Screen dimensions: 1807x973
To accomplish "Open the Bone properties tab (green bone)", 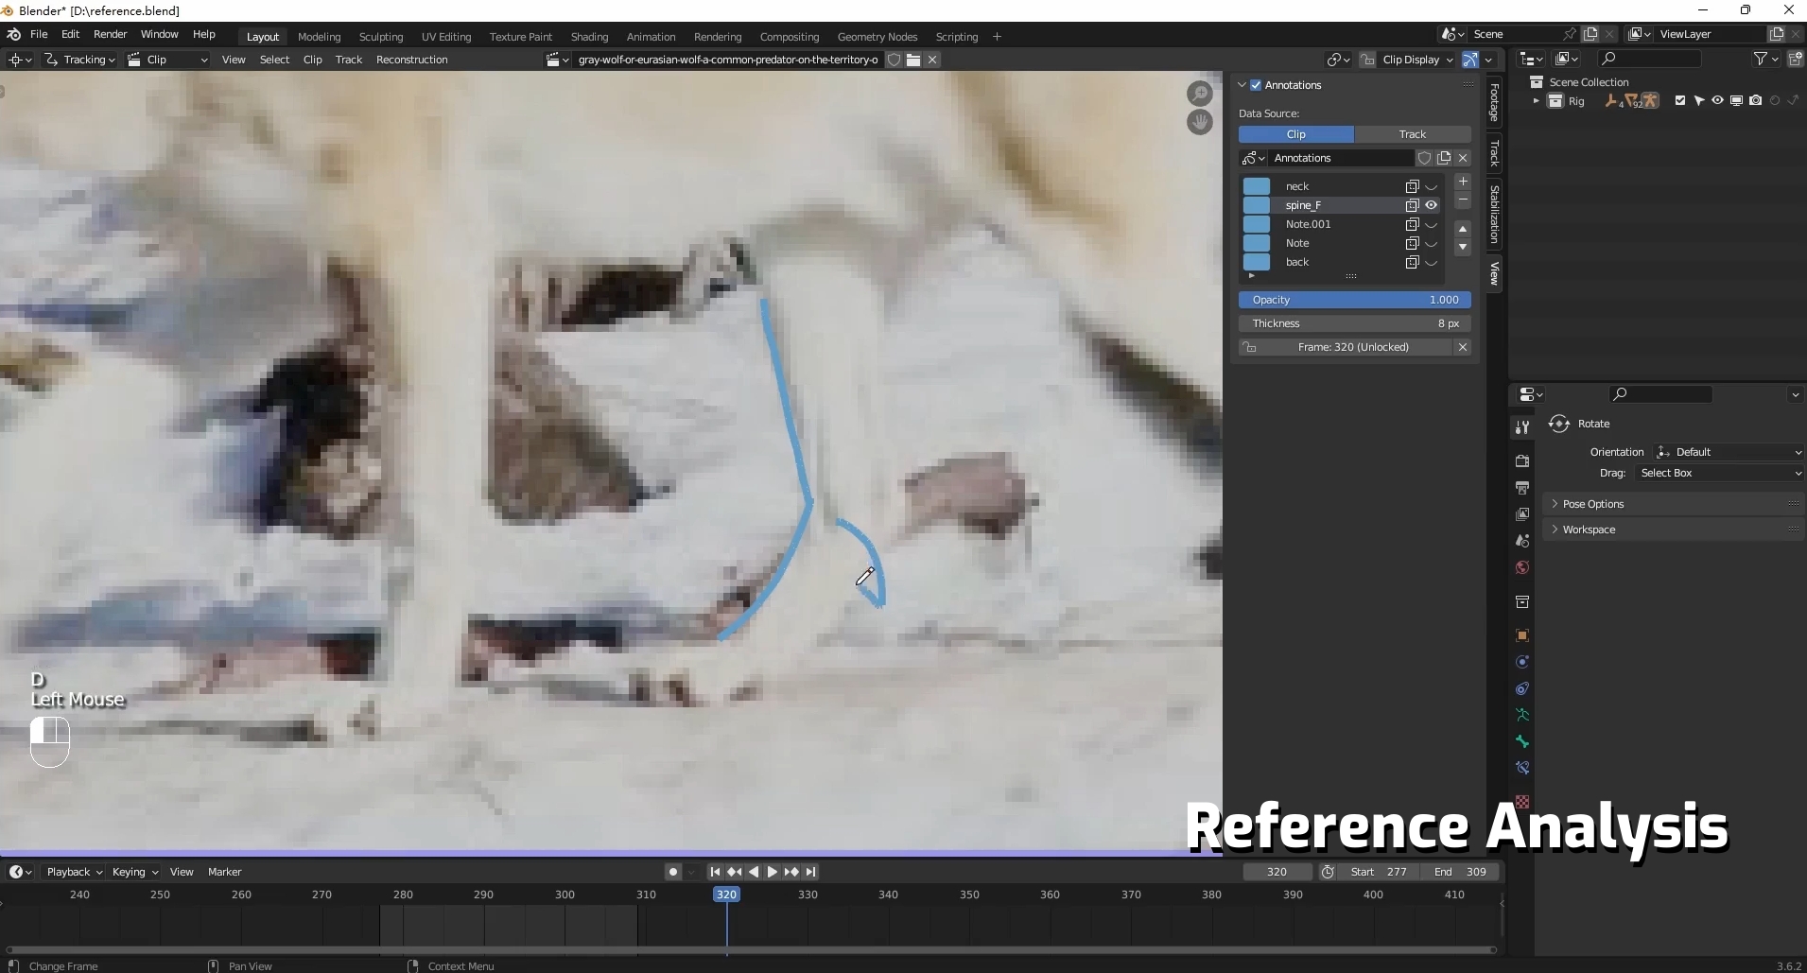I will click(x=1522, y=741).
